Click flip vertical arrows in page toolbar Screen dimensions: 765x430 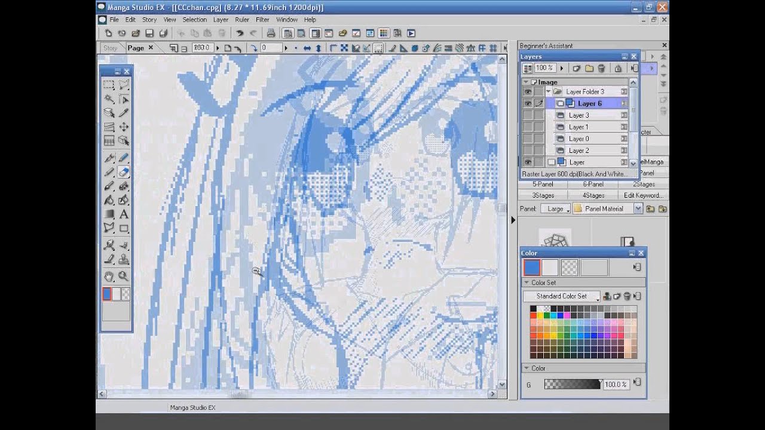coord(319,48)
